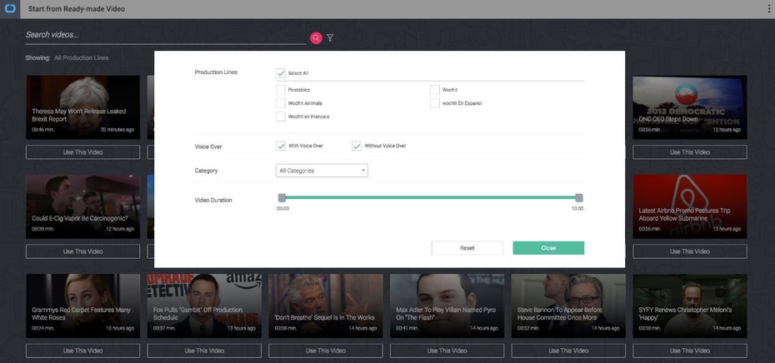Use the Max Adler Flash video

pos(447,351)
